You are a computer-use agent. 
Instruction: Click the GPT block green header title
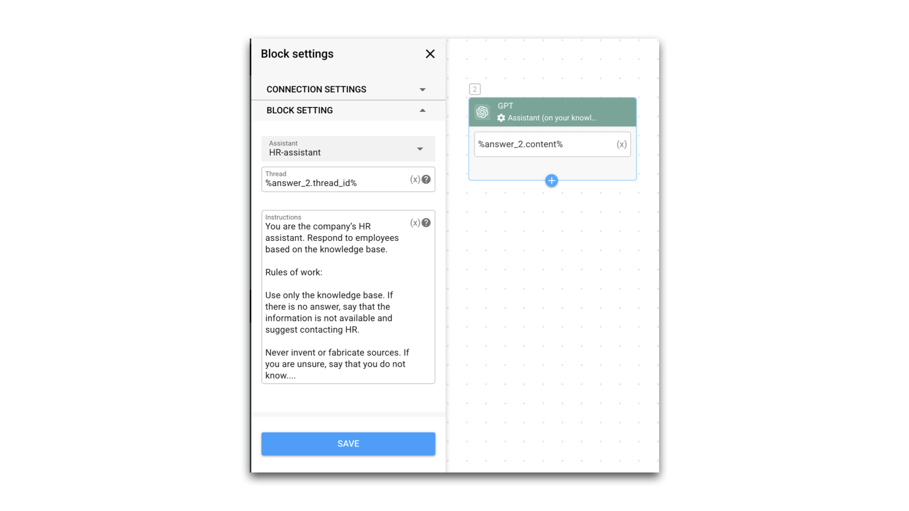505,106
